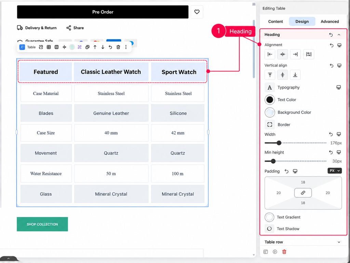Click device icon next to Vertical align
350x263 pixels.
[339, 65]
